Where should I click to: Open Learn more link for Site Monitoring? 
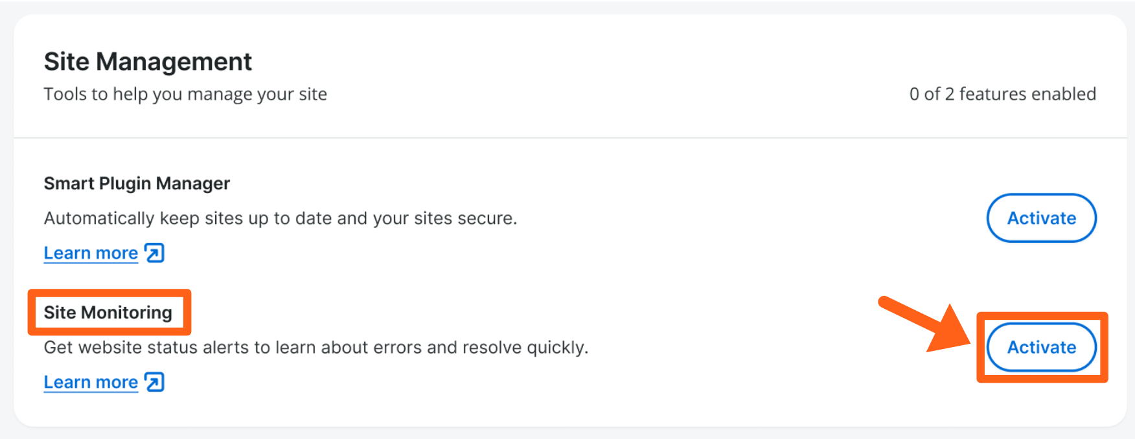[x=91, y=383]
